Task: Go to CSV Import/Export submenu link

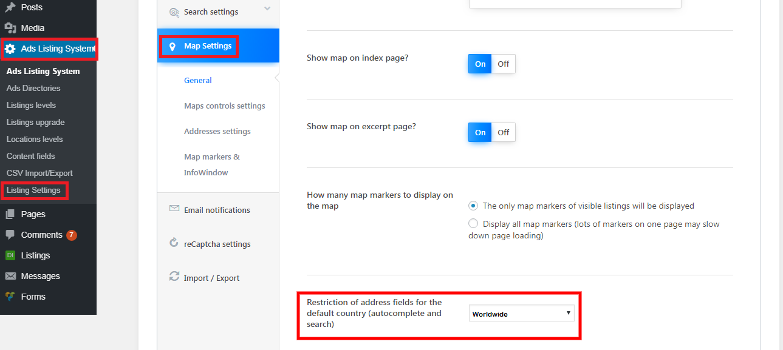Action: [x=39, y=173]
